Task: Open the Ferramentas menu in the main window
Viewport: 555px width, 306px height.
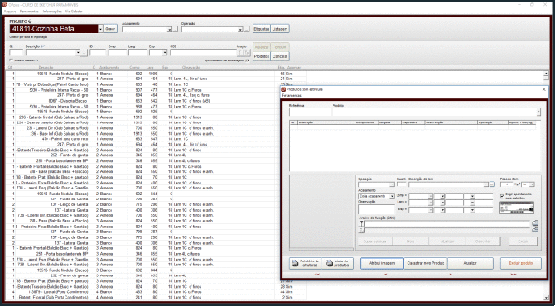Action: click(x=29, y=12)
